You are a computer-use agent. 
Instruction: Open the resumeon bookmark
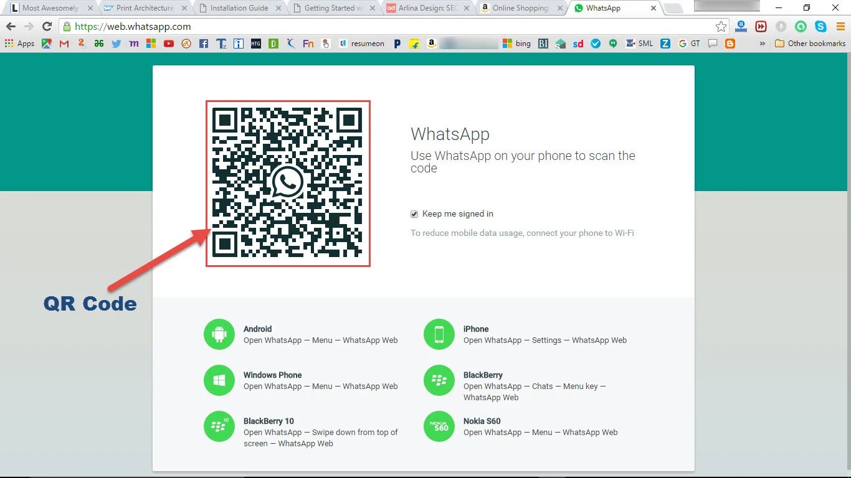362,44
